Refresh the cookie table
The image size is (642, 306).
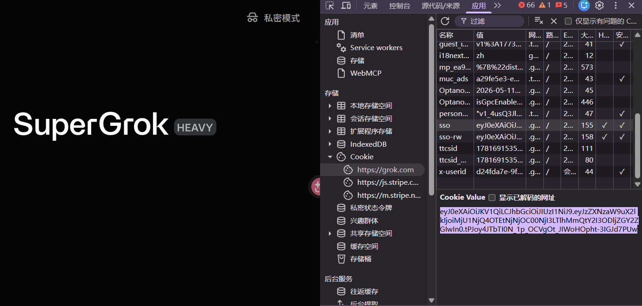pyautogui.click(x=445, y=21)
